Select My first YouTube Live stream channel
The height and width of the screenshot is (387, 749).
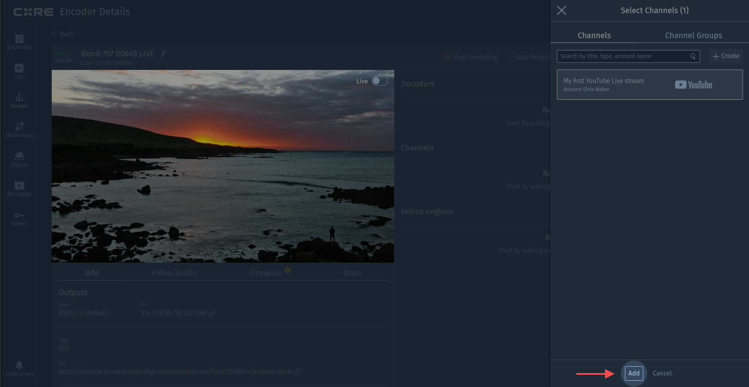(649, 85)
